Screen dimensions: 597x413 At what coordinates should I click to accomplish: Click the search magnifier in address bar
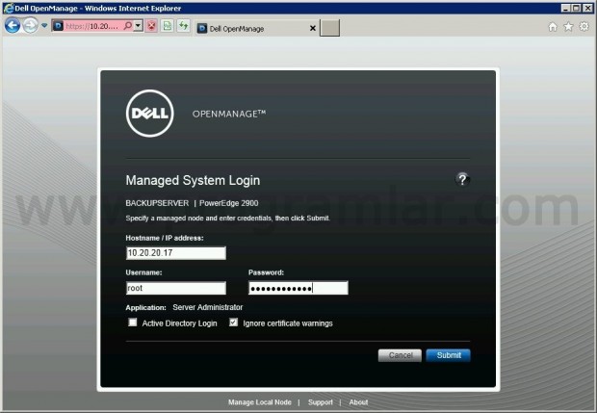128,25
